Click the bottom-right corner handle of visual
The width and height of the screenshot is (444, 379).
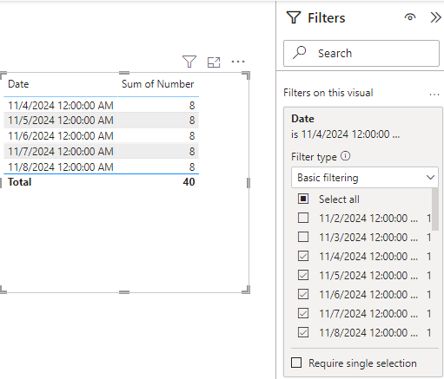point(246,290)
